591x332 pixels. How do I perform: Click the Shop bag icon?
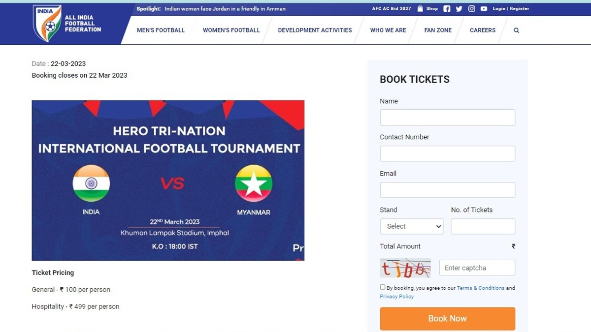coord(420,8)
